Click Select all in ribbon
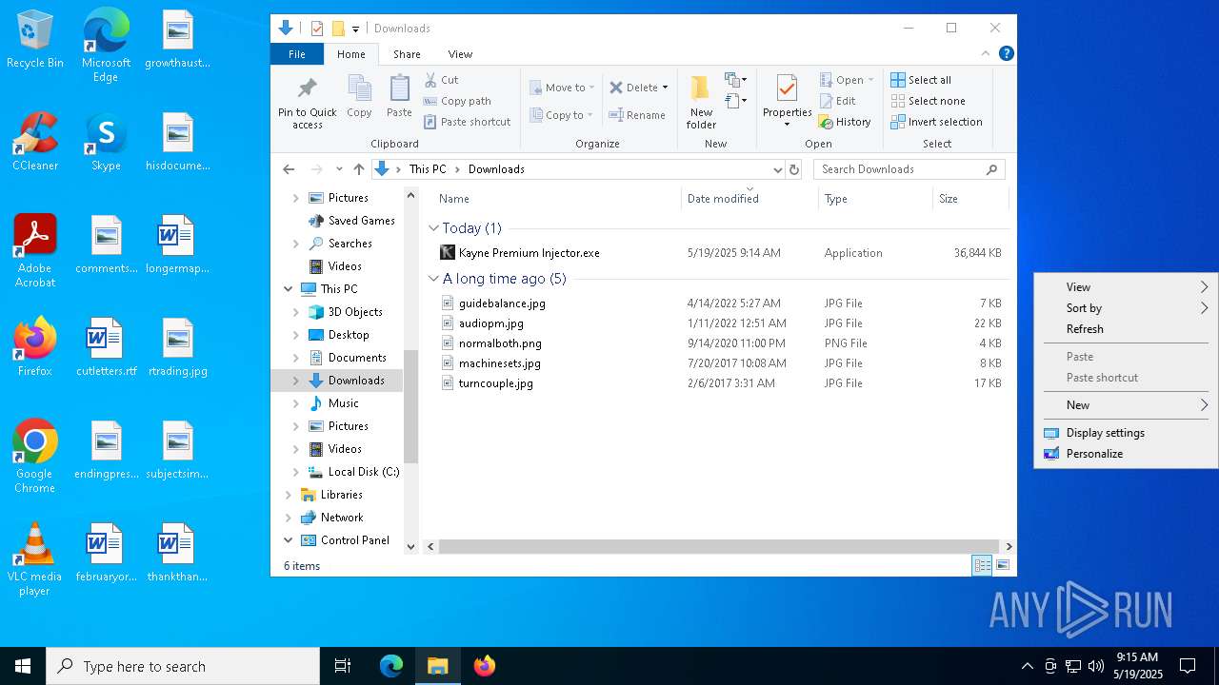 click(921, 80)
